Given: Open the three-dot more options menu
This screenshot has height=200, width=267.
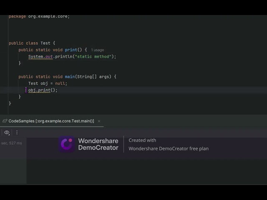Looking at the screenshot, I should pos(17,132).
